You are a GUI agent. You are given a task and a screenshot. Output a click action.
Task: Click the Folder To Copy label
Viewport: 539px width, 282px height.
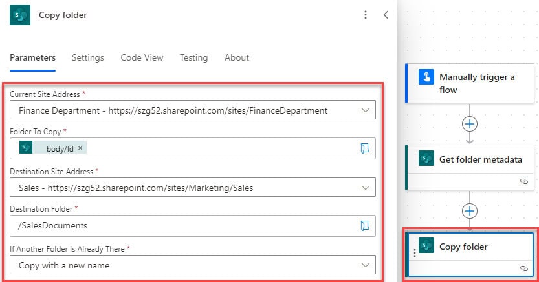[36, 132]
